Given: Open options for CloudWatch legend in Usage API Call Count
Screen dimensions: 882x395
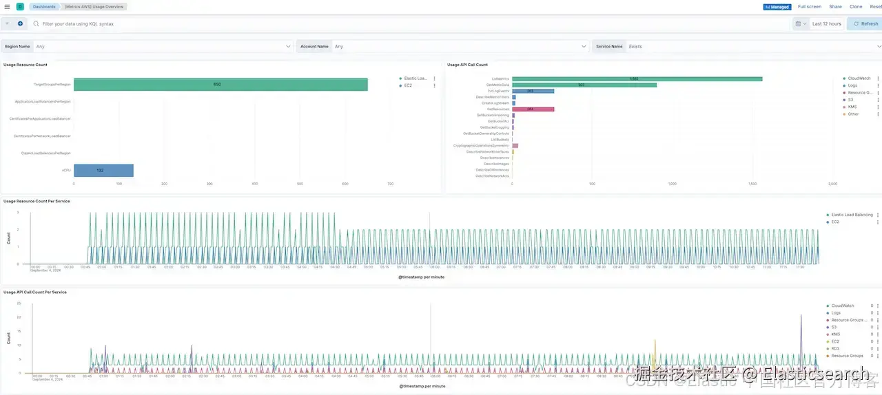Looking at the screenshot, I should point(878,78).
